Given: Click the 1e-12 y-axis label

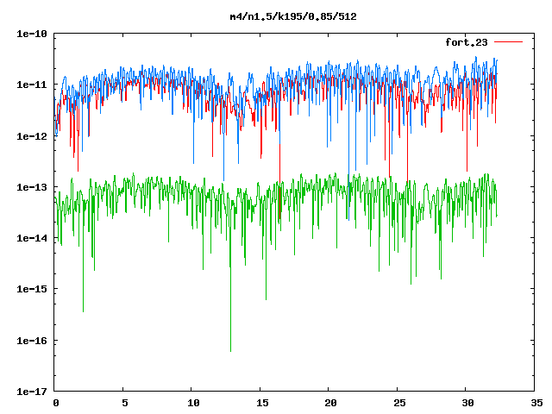Looking at the screenshot, I should coord(32,136).
